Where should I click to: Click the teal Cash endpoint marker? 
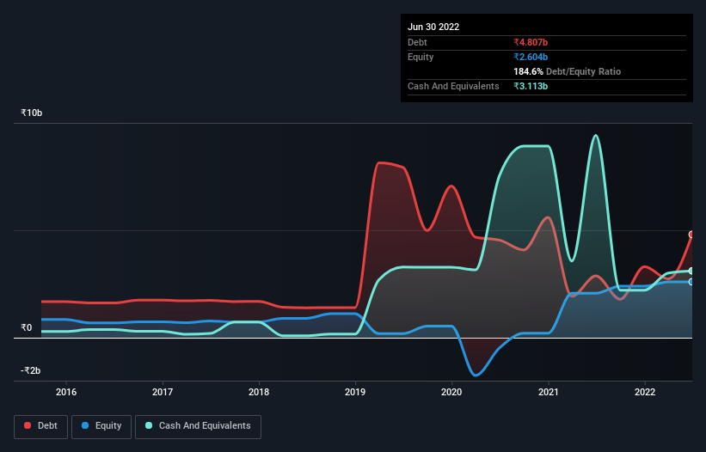(x=691, y=271)
